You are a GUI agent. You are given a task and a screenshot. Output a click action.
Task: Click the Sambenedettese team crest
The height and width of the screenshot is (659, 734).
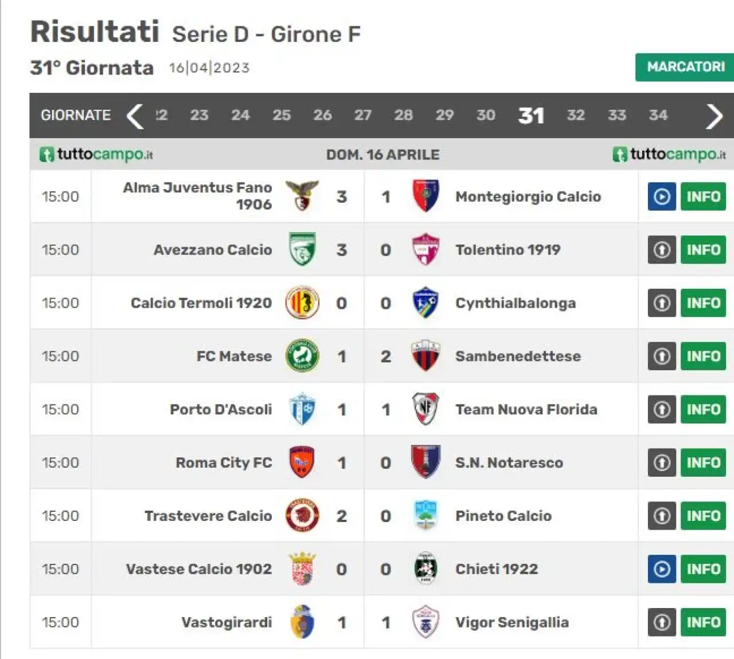pyautogui.click(x=425, y=356)
